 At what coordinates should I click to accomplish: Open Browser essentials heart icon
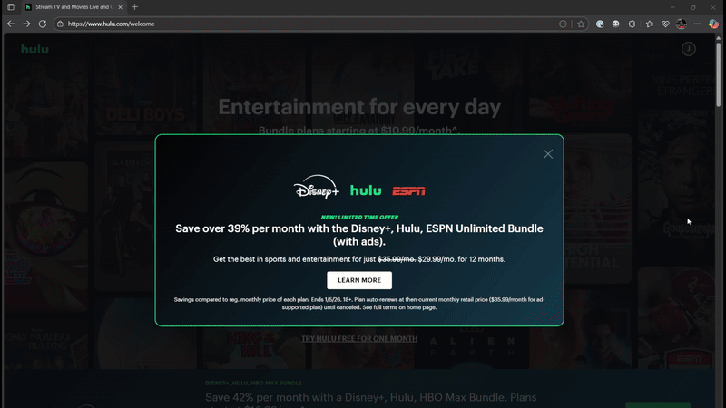click(x=665, y=24)
